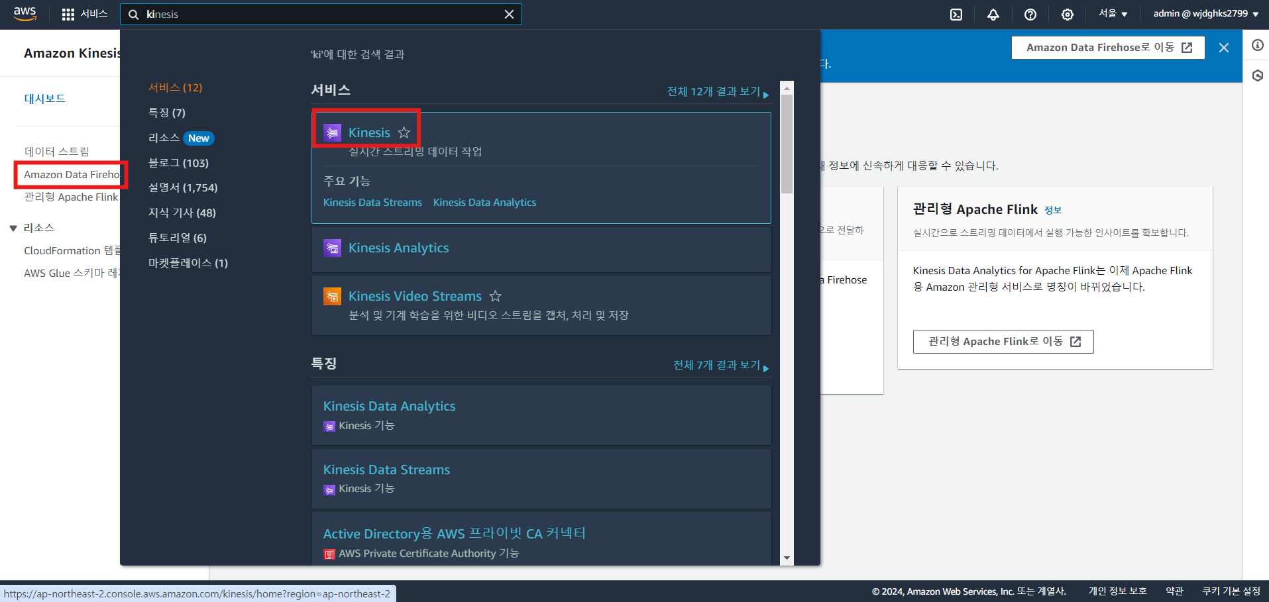This screenshot has height=602, width=1269.
Task: Open AWS Glue schema registry in sidebar
Action: 72,273
